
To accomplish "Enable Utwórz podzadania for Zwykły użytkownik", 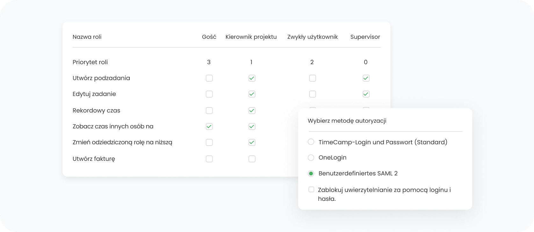I will point(312,78).
